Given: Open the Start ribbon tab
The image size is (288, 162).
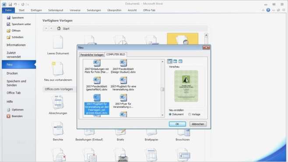Looking at the screenshot, I should [x=21, y=10].
